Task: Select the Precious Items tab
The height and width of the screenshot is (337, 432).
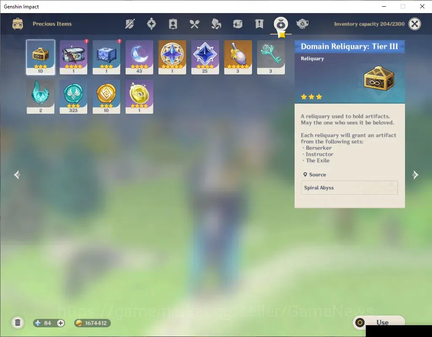Action: [x=281, y=24]
